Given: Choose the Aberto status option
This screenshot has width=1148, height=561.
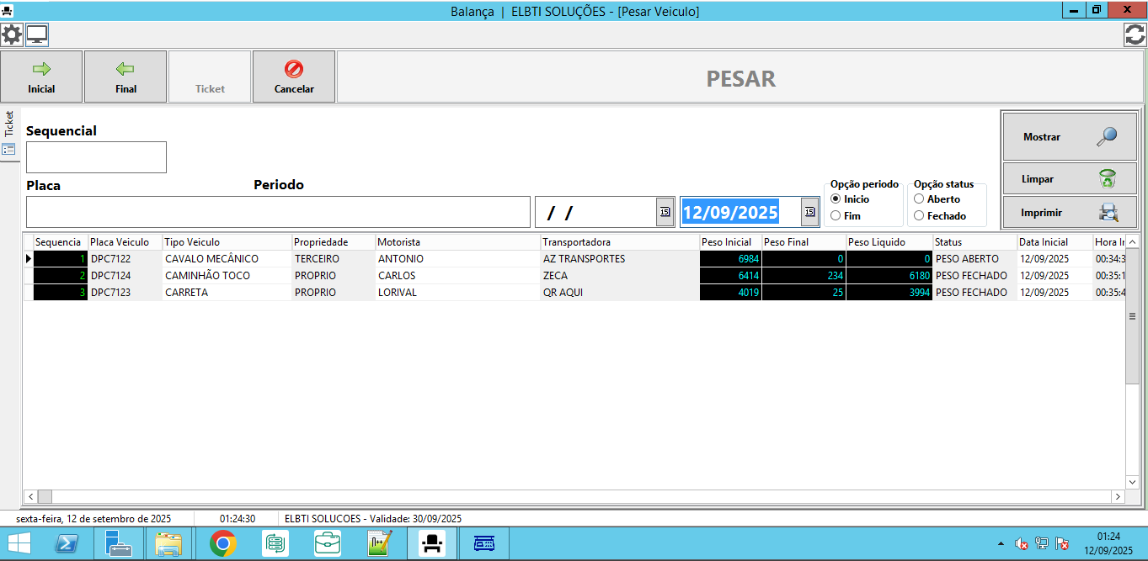Looking at the screenshot, I should (x=919, y=199).
